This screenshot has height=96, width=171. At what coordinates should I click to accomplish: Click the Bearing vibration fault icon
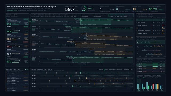137,20
